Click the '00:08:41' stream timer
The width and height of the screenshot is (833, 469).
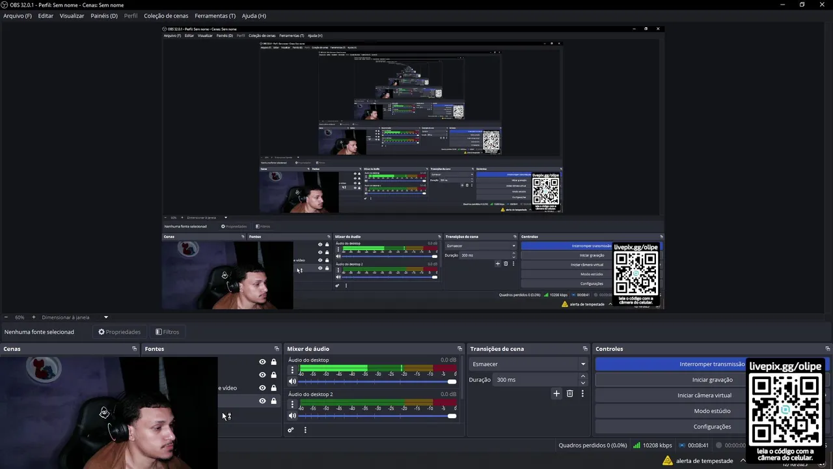pyautogui.click(x=698, y=446)
